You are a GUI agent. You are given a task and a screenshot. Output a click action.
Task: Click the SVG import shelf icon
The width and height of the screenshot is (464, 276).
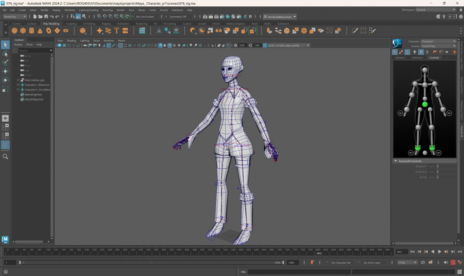pyautogui.click(x=125, y=30)
